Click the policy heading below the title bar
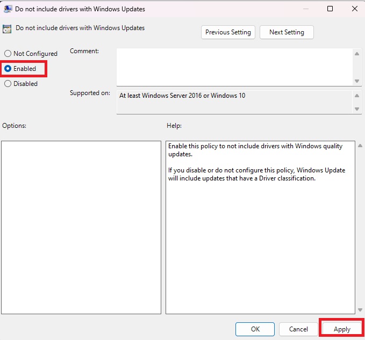This screenshot has height=340, width=365. click(x=80, y=28)
